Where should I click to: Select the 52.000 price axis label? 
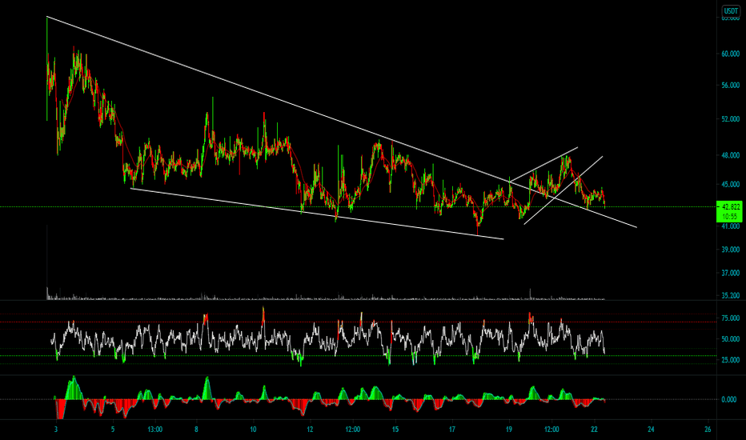pyautogui.click(x=730, y=119)
